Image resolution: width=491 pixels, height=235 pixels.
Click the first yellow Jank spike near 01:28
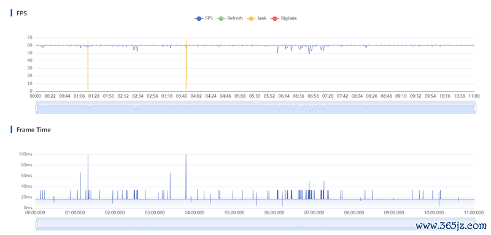coord(88,64)
